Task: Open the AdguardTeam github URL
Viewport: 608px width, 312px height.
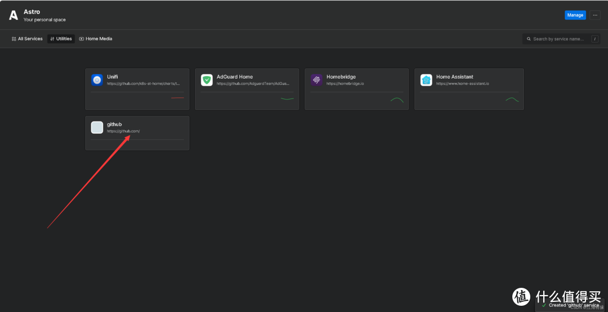Action: pos(253,83)
